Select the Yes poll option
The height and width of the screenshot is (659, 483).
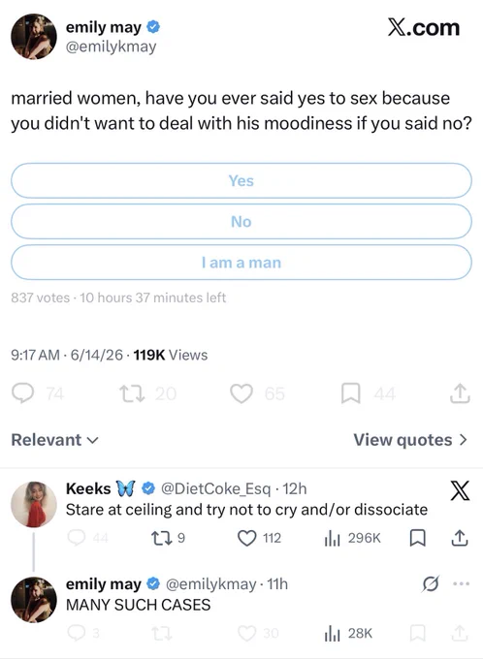[x=241, y=180]
